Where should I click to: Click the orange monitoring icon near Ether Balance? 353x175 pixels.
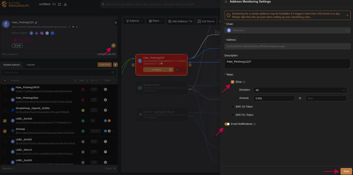(113, 46)
